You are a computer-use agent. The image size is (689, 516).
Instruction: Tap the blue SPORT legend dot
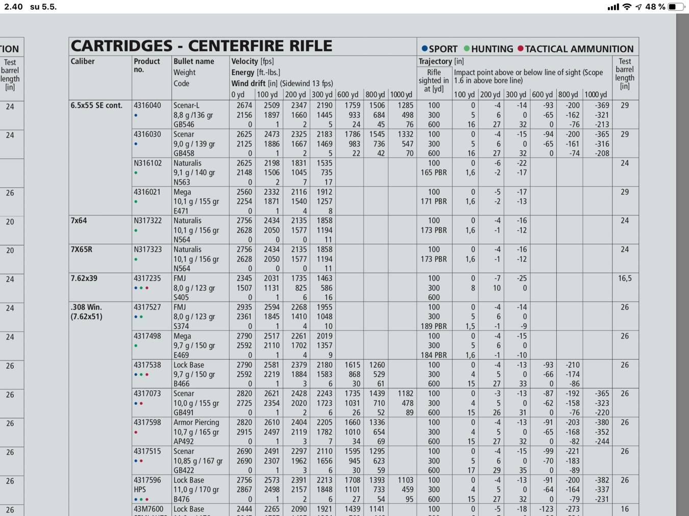pos(424,48)
